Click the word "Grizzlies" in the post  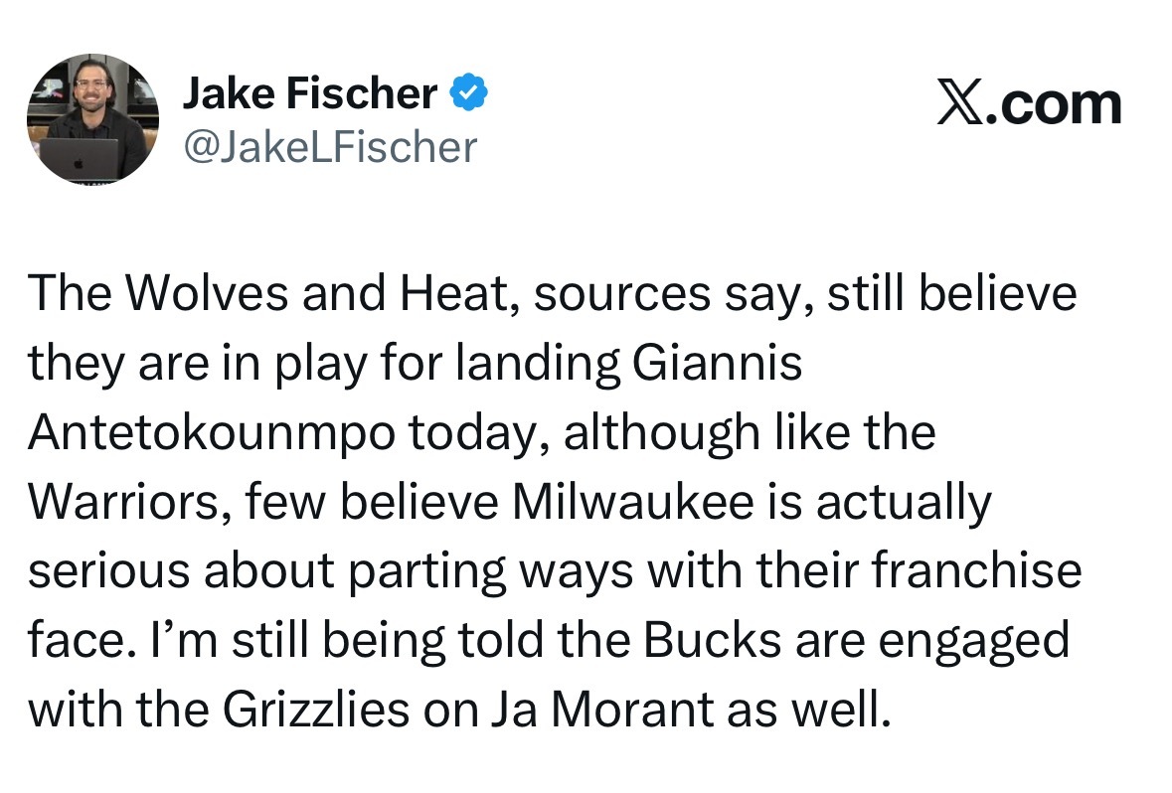[315, 711]
